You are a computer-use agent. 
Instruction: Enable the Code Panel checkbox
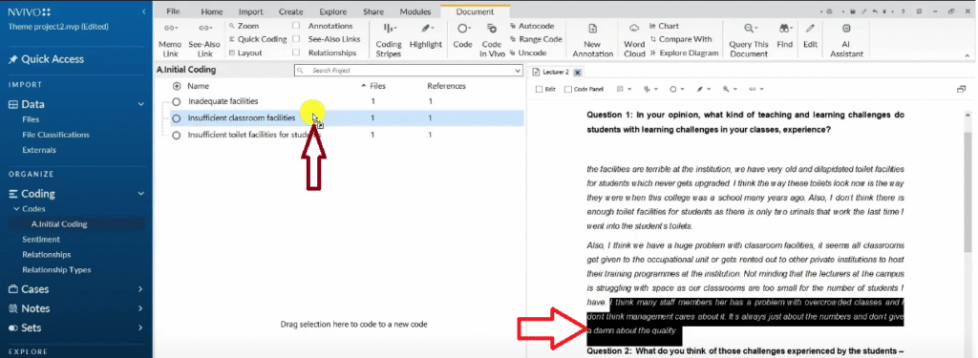pyautogui.click(x=567, y=89)
